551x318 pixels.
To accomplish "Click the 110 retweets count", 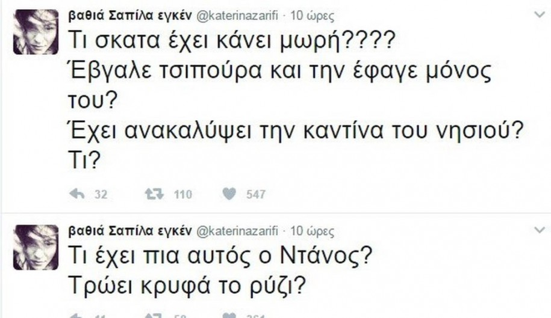I will click(182, 194).
